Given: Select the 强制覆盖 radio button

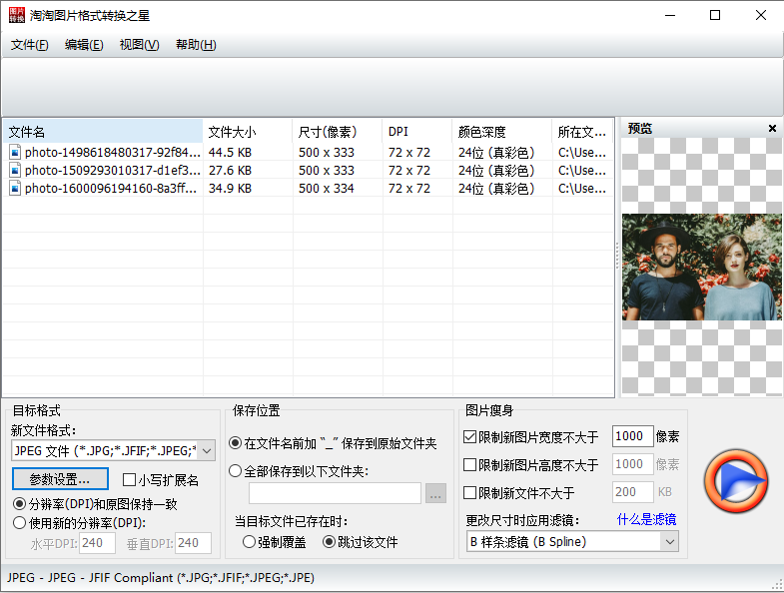Looking at the screenshot, I should pos(250,542).
